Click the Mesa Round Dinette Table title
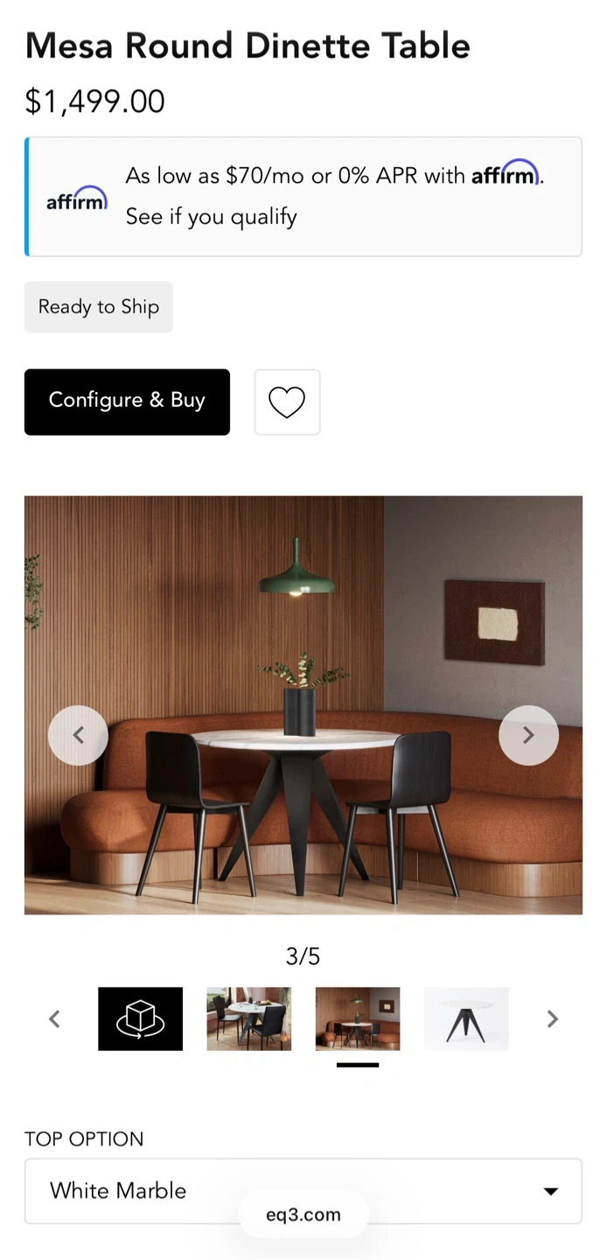This screenshot has width=607, height=1260. [x=248, y=45]
